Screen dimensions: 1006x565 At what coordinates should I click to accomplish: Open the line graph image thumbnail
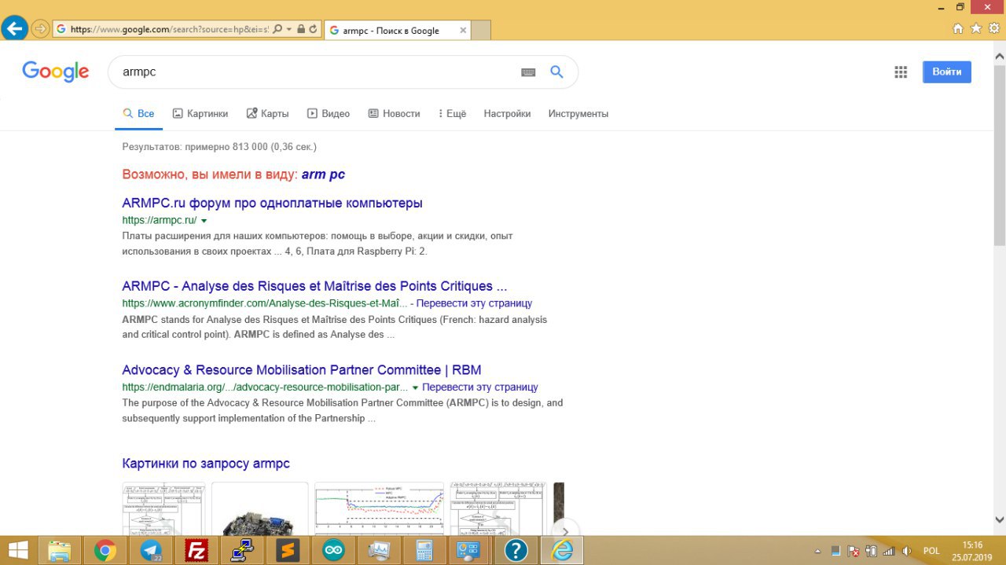tap(380, 508)
